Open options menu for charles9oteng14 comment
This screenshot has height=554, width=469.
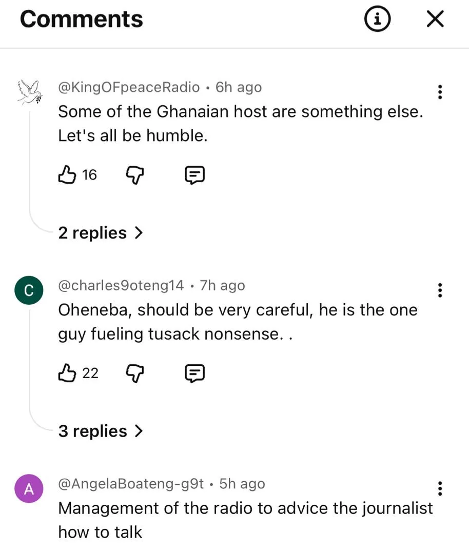tap(439, 290)
